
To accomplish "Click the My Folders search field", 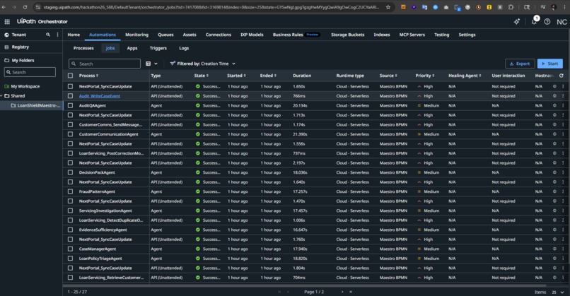I will (30, 72).
